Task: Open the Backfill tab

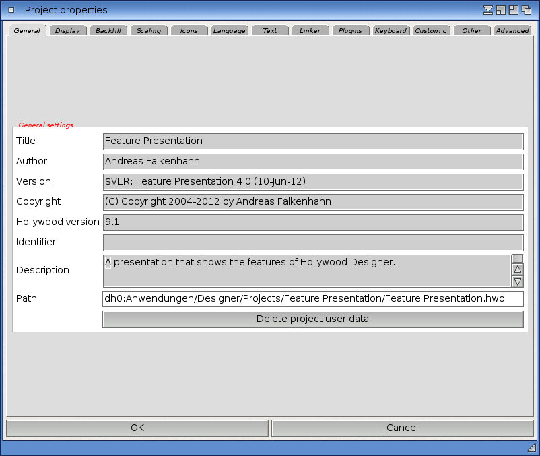Action: point(108,30)
